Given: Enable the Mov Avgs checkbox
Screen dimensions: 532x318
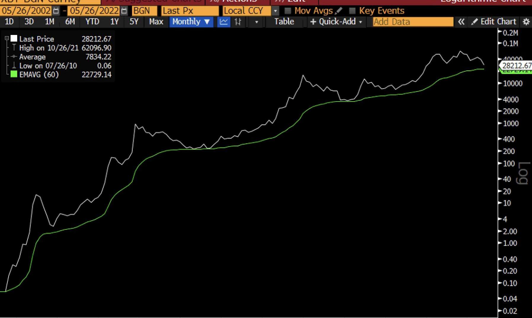Looking at the screenshot, I should 287,11.
